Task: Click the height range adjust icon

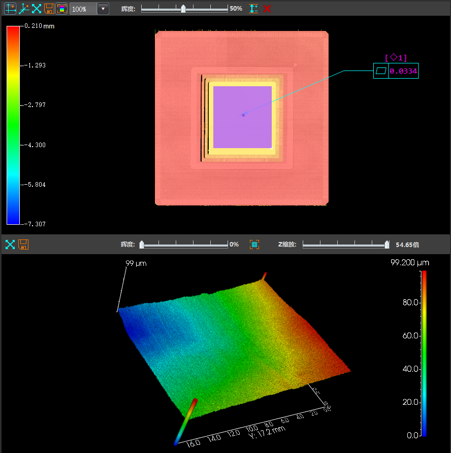Action: [x=254, y=9]
